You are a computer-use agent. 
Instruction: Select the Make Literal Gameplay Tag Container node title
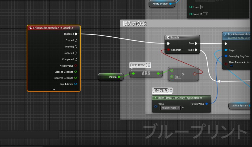tap(180, 98)
